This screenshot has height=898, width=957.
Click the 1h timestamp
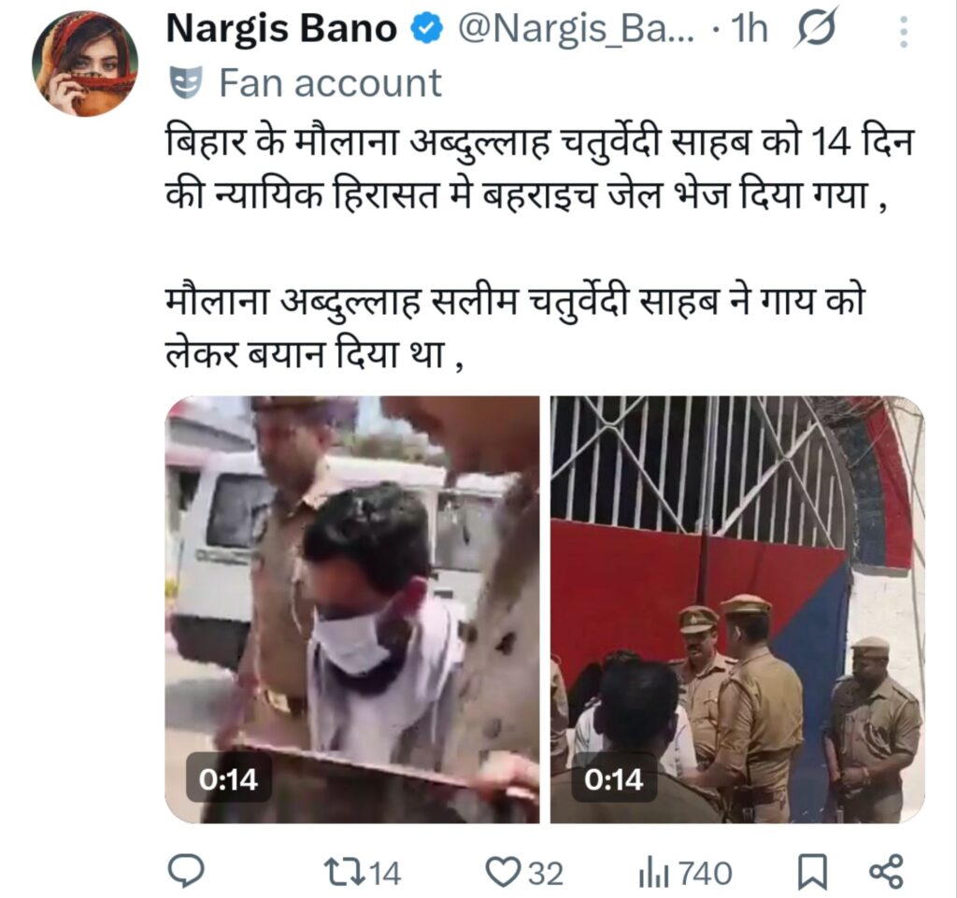click(x=749, y=28)
